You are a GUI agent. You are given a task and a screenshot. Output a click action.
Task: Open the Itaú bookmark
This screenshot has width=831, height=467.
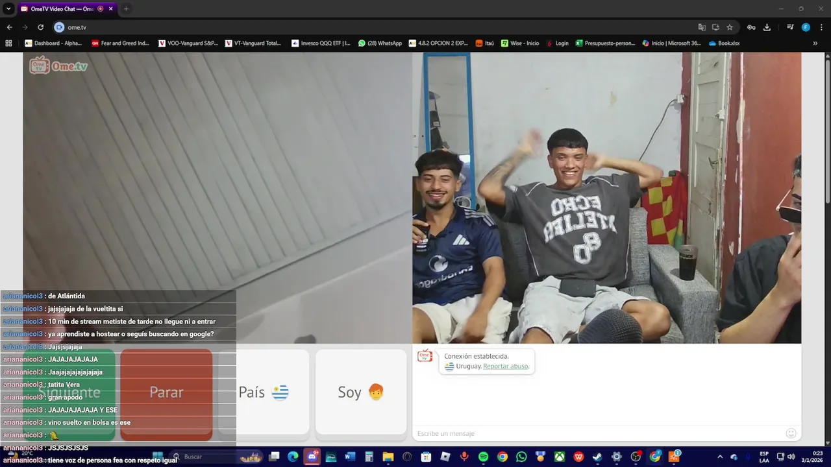tap(484, 43)
